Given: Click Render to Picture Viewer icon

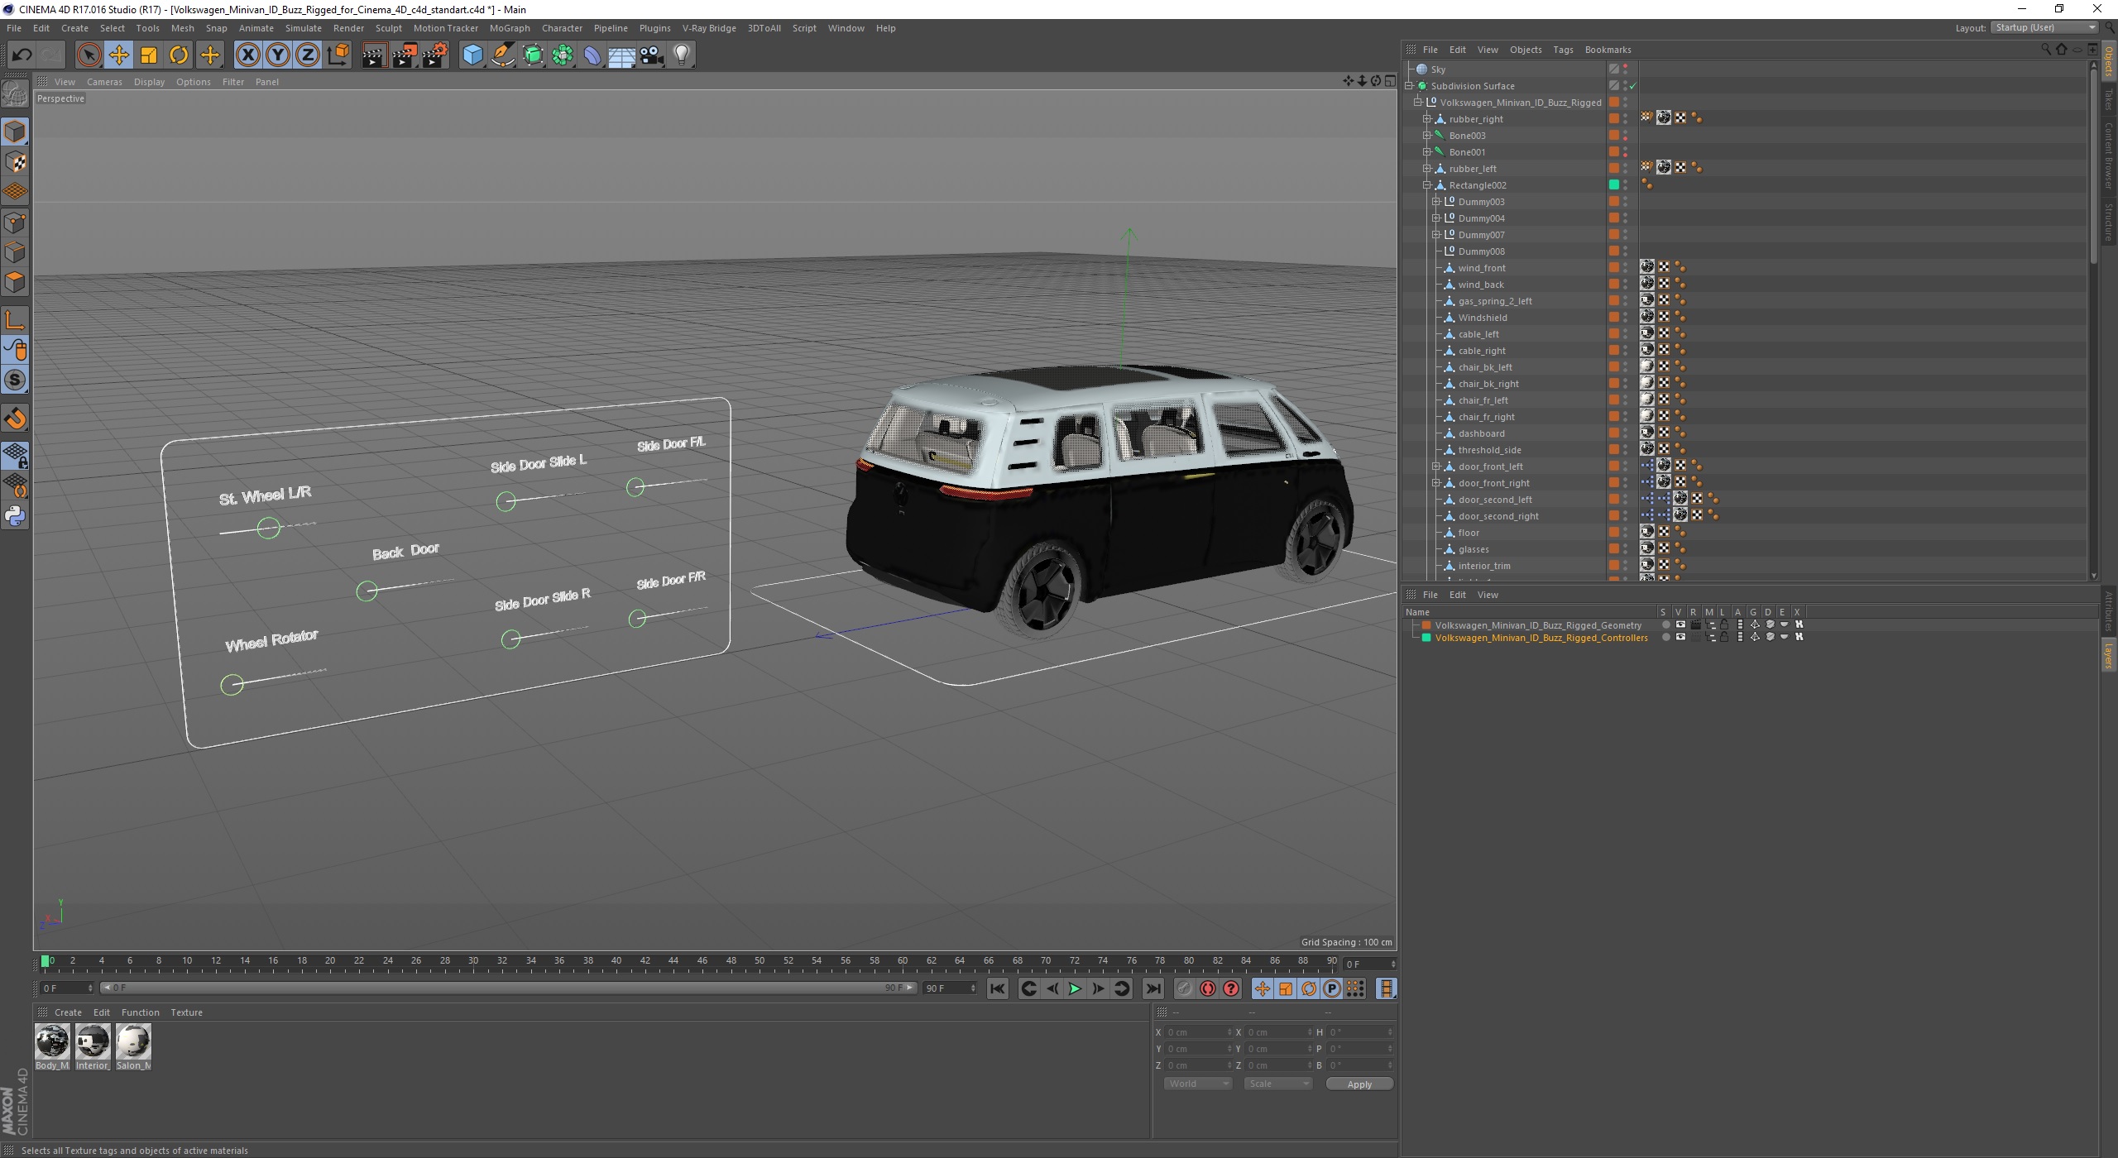Looking at the screenshot, I should pos(405,55).
